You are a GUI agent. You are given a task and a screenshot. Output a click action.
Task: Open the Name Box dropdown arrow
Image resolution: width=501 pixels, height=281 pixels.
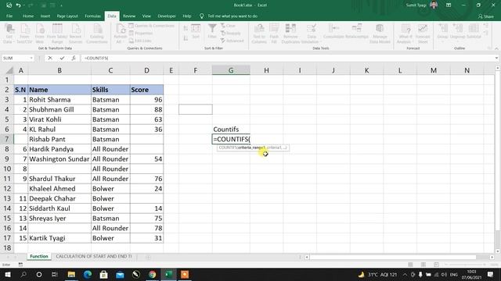point(31,58)
